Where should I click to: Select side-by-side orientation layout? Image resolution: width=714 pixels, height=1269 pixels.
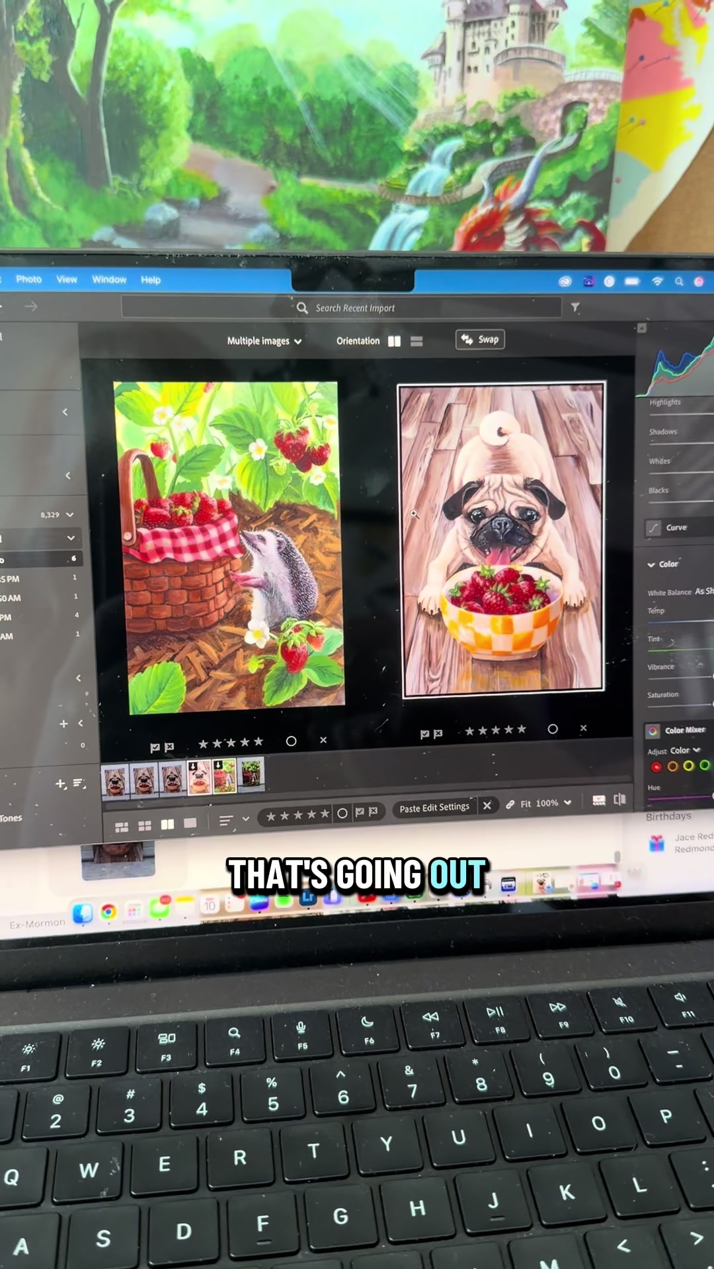(x=394, y=341)
